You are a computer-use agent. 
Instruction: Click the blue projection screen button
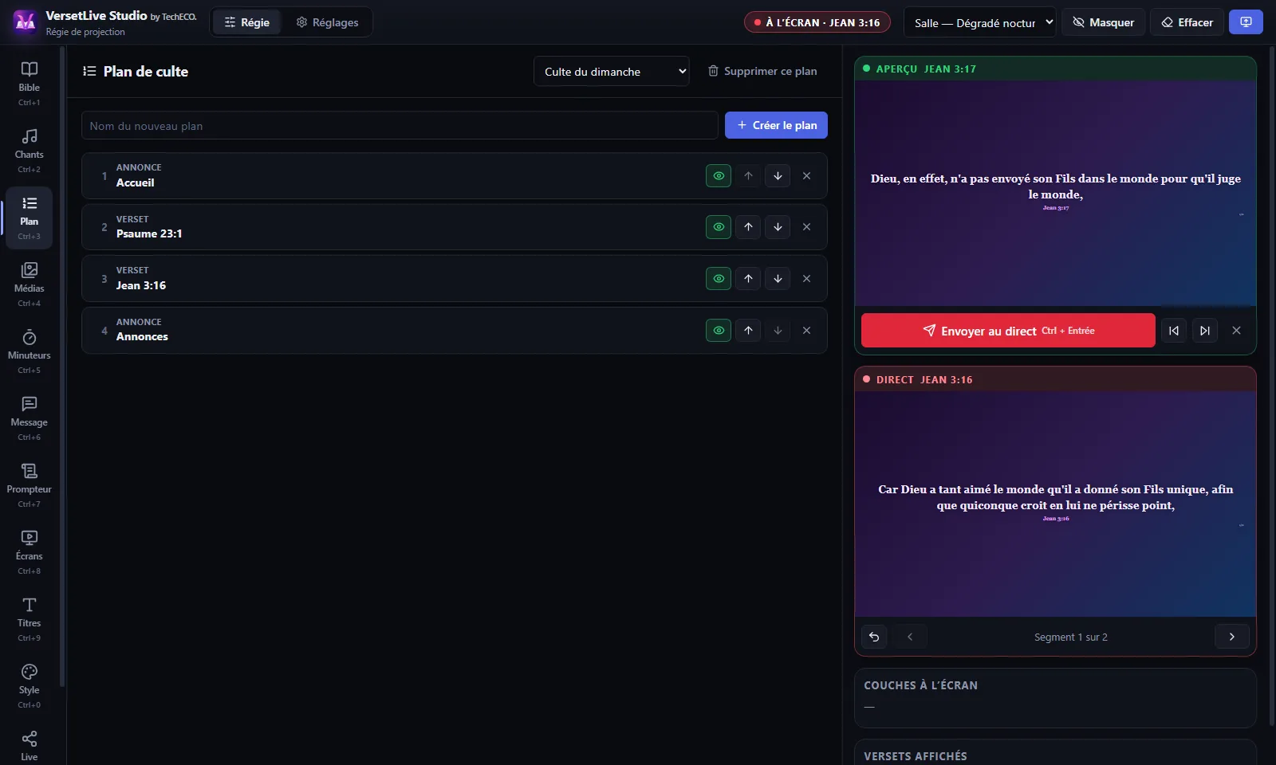pos(1246,22)
